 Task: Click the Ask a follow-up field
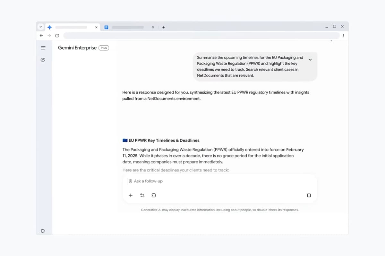[220, 181]
